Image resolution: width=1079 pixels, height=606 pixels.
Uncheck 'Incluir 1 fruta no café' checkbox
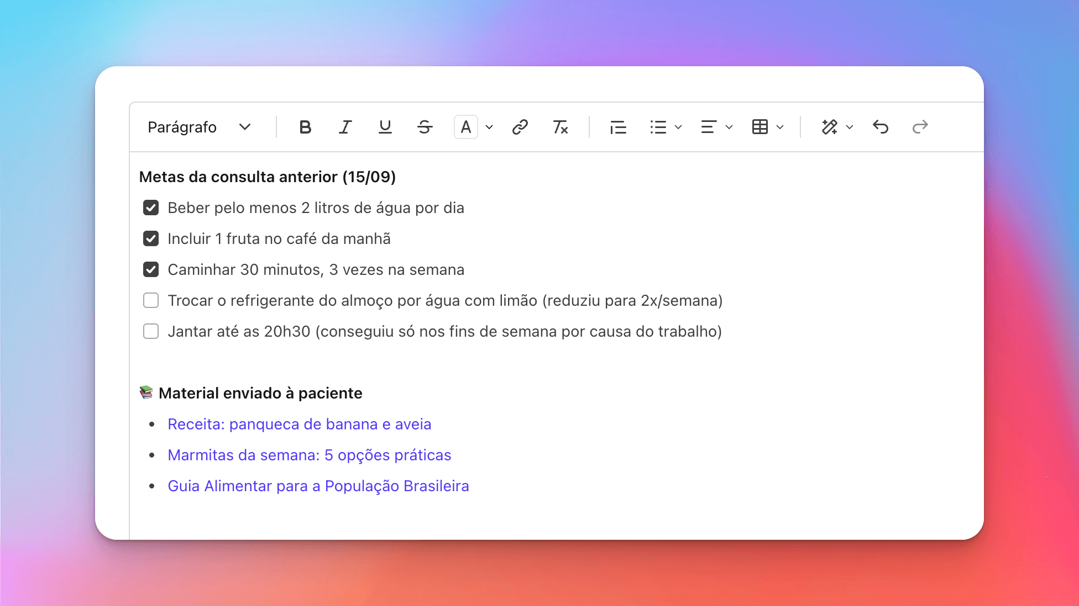[151, 238]
